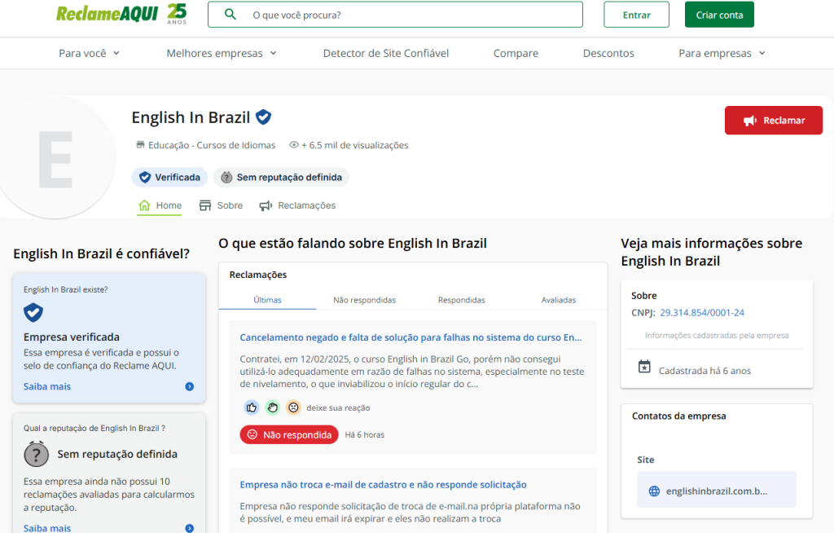Click the store icon beside Educação category

140,145
